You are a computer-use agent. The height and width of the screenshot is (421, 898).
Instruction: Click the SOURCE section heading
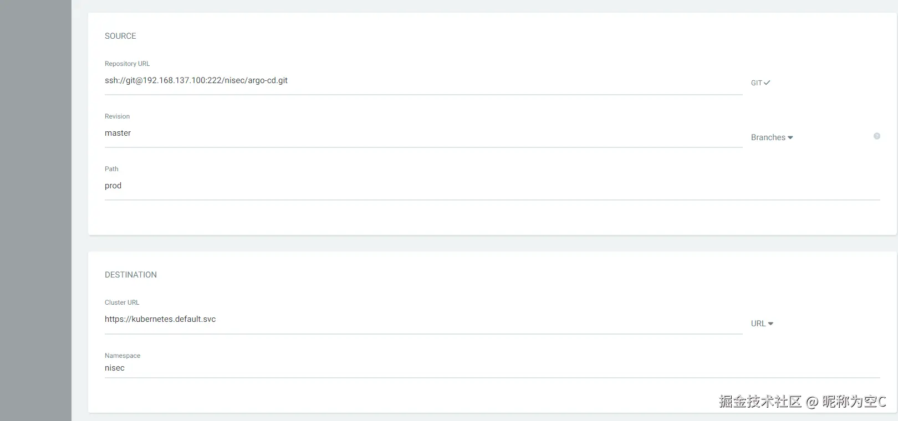pos(120,36)
